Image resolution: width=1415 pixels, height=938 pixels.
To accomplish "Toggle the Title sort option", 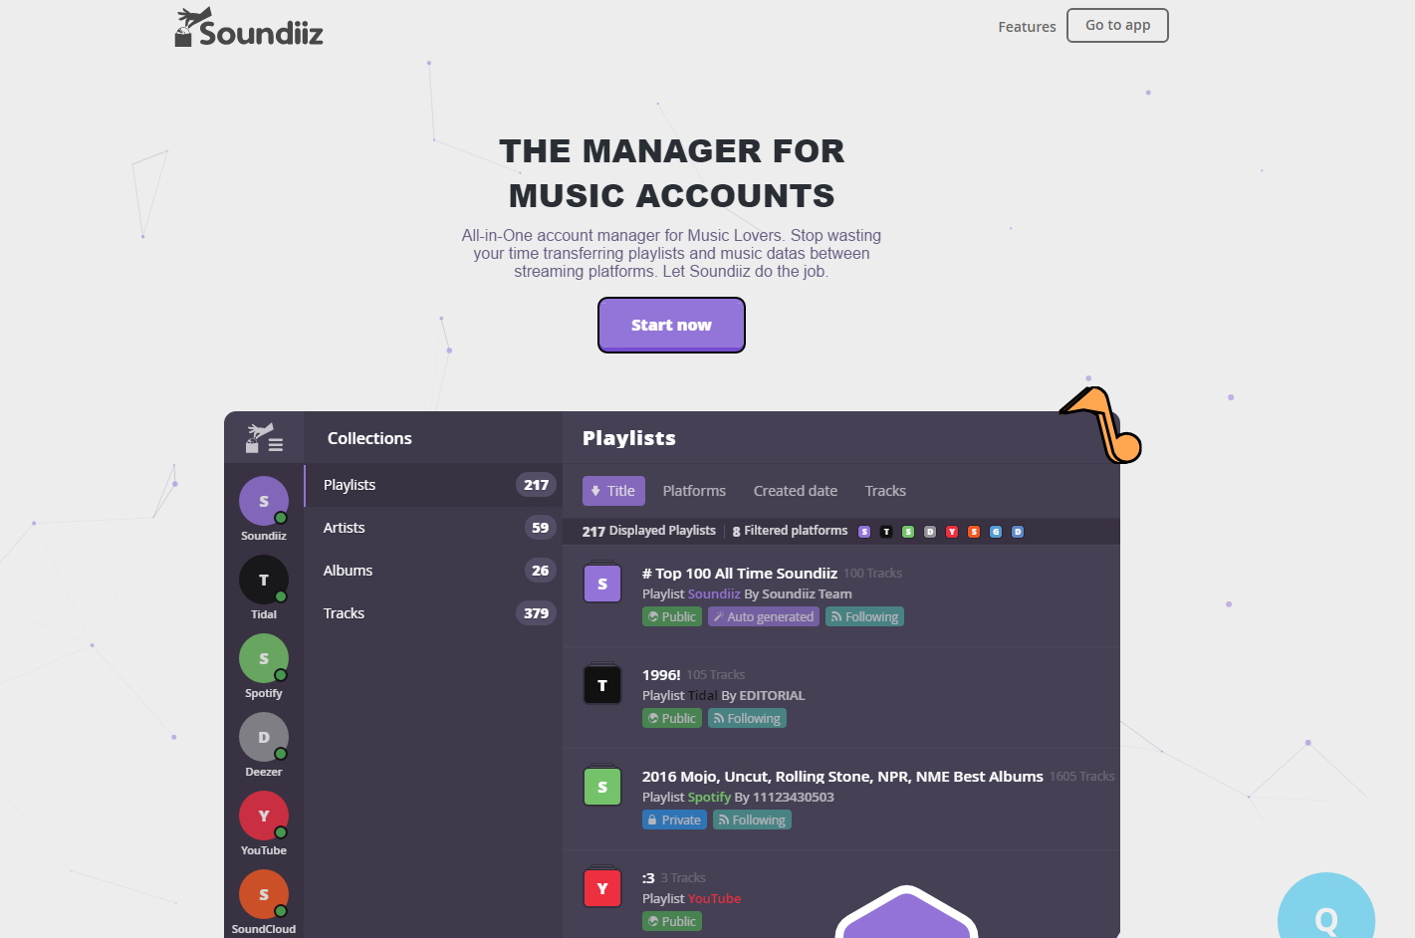I will click(x=613, y=491).
